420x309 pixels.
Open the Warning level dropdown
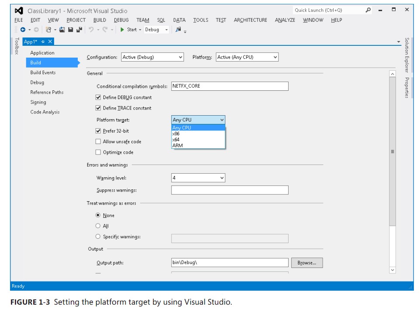coord(198,178)
